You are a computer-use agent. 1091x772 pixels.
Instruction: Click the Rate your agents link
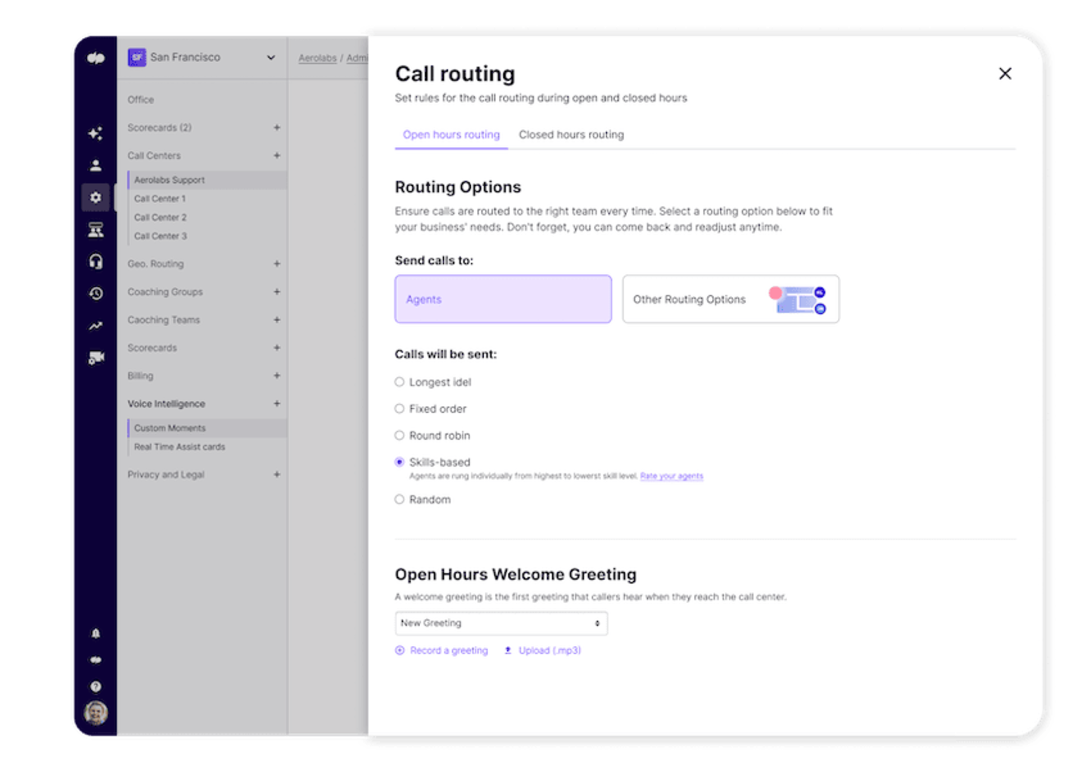click(x=672, y=476)
